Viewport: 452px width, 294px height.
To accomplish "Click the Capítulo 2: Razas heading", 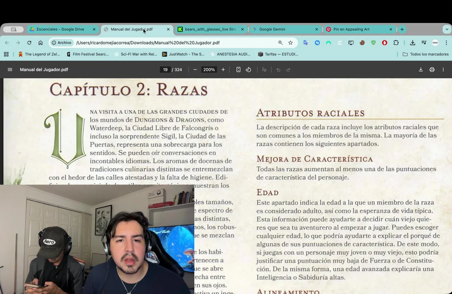I will coord(129,89).
